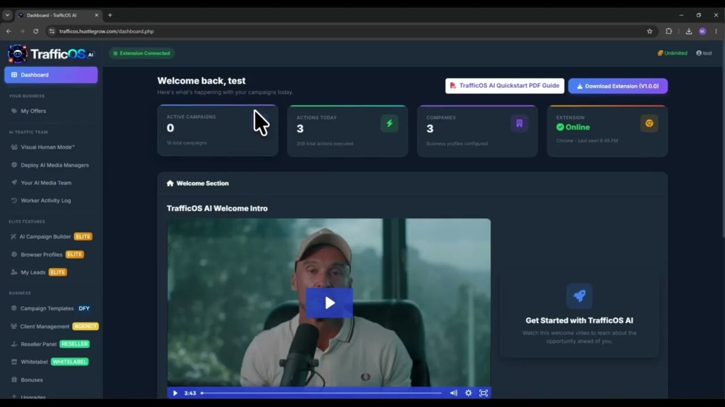Open the Chrome three-dot menu
Image resolution: width=725 pixels, height=407 pixels.
click(717, 31)
